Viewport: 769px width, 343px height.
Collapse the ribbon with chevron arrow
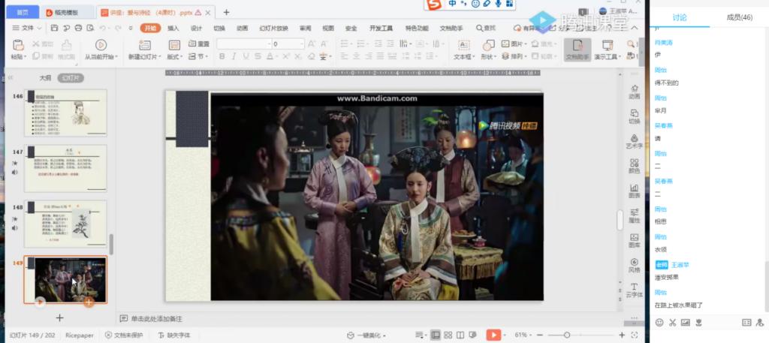click(634, 28)
